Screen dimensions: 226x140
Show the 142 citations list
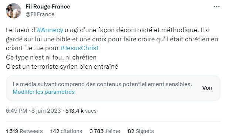tap(66, 131)
